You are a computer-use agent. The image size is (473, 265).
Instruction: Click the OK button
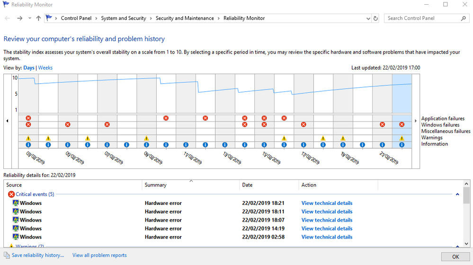tap(455, 256)
